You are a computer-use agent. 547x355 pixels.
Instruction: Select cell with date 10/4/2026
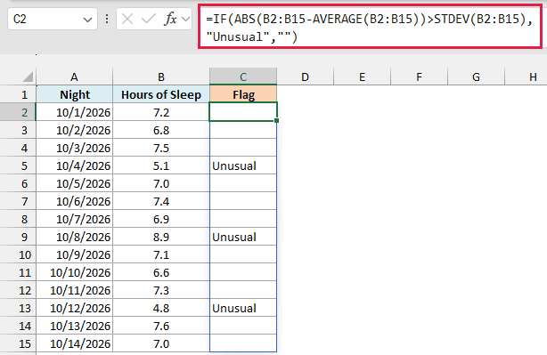coord(74,165)
